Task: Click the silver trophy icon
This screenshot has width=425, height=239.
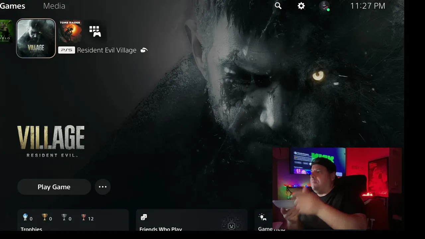Action: tap(64, 217)
